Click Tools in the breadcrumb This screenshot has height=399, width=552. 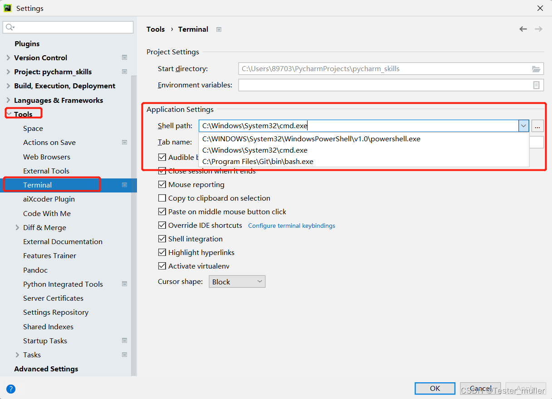pyautogui.click(x=156, y=29)
